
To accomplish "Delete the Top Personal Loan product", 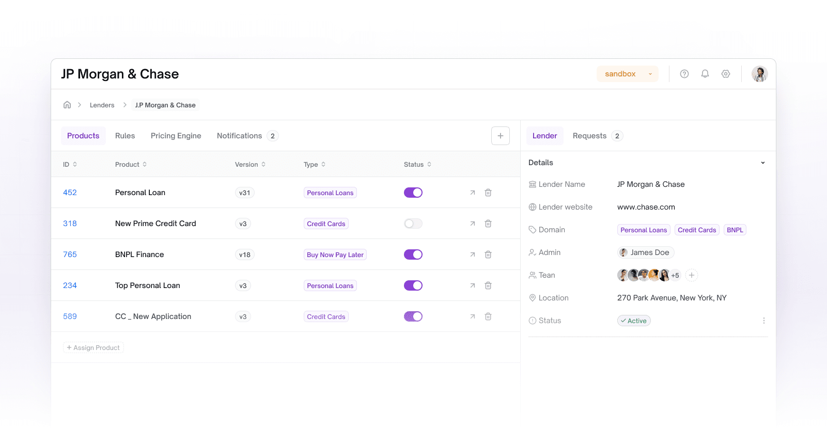I will (488, 285).
